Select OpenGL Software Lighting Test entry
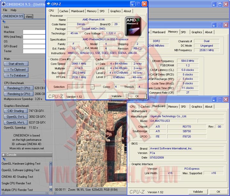This screenshot has width=230, height=196. (20, 170)
